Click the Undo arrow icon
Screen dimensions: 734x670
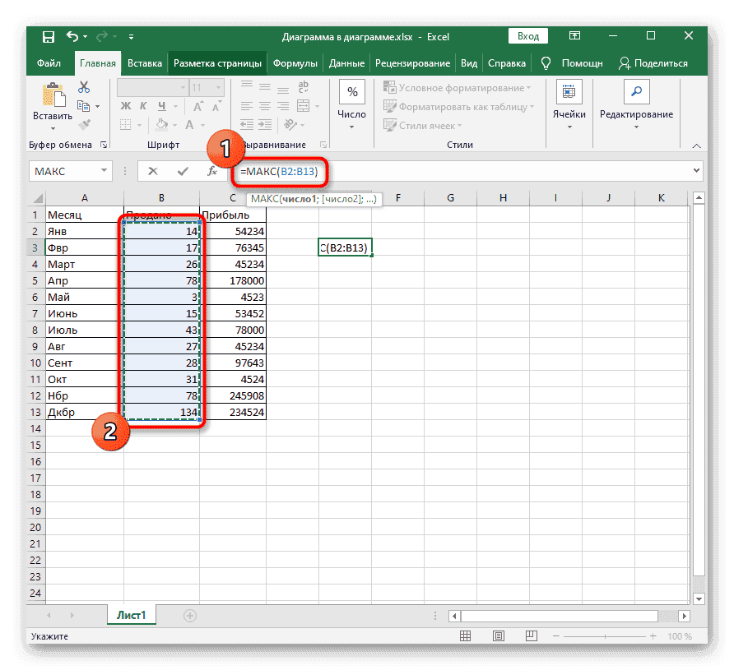pyautogui.click(x=72, y=37)
